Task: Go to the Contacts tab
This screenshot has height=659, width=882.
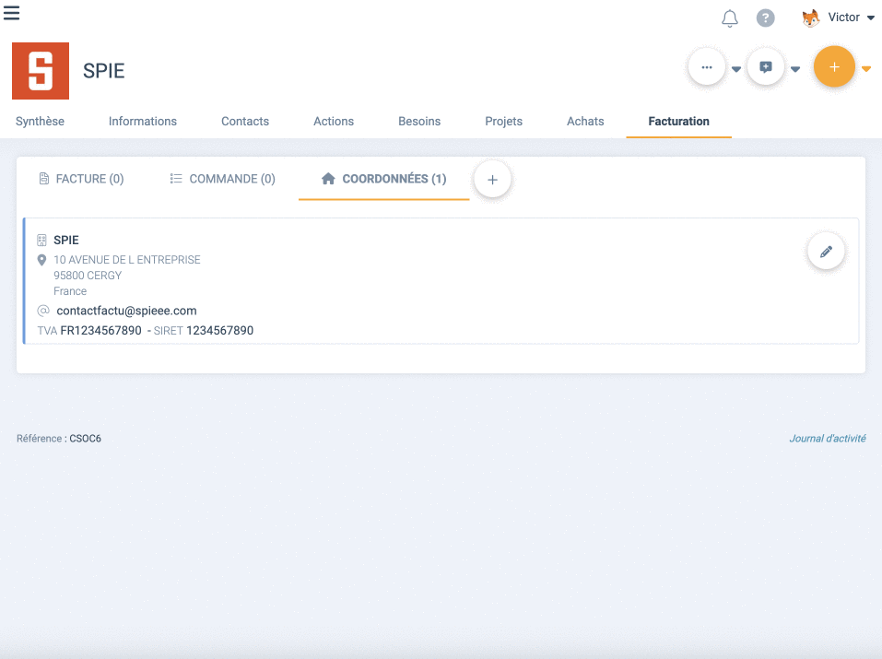Action: 244,121
